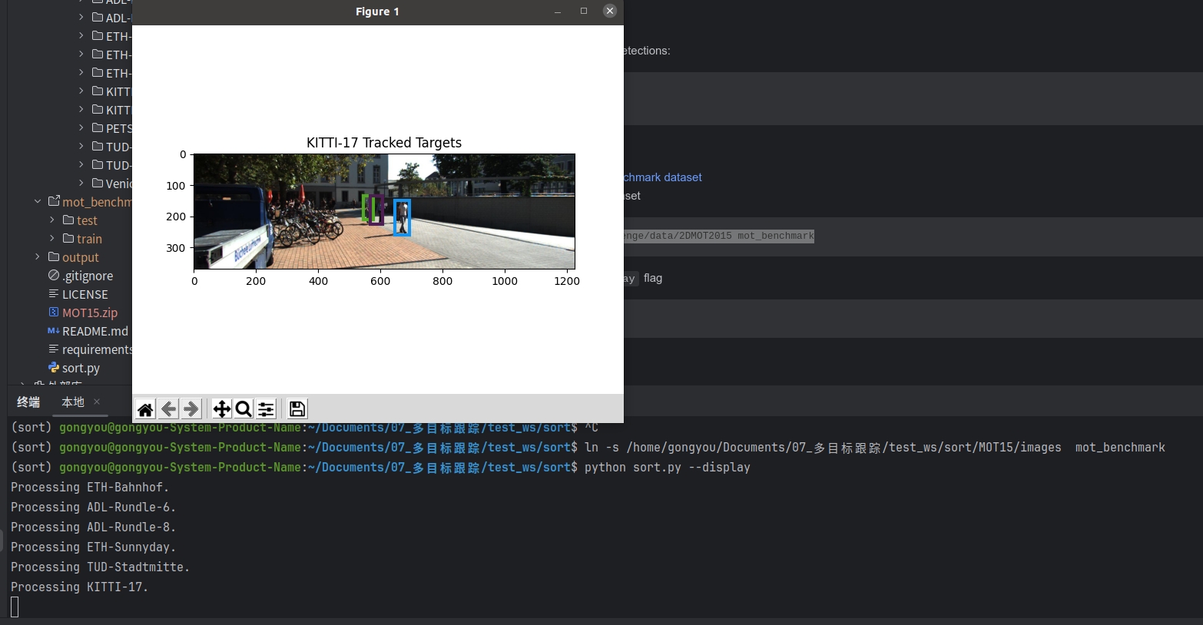
Task: Click the matplotlib Home reset view icon
Action: point(145,409)
